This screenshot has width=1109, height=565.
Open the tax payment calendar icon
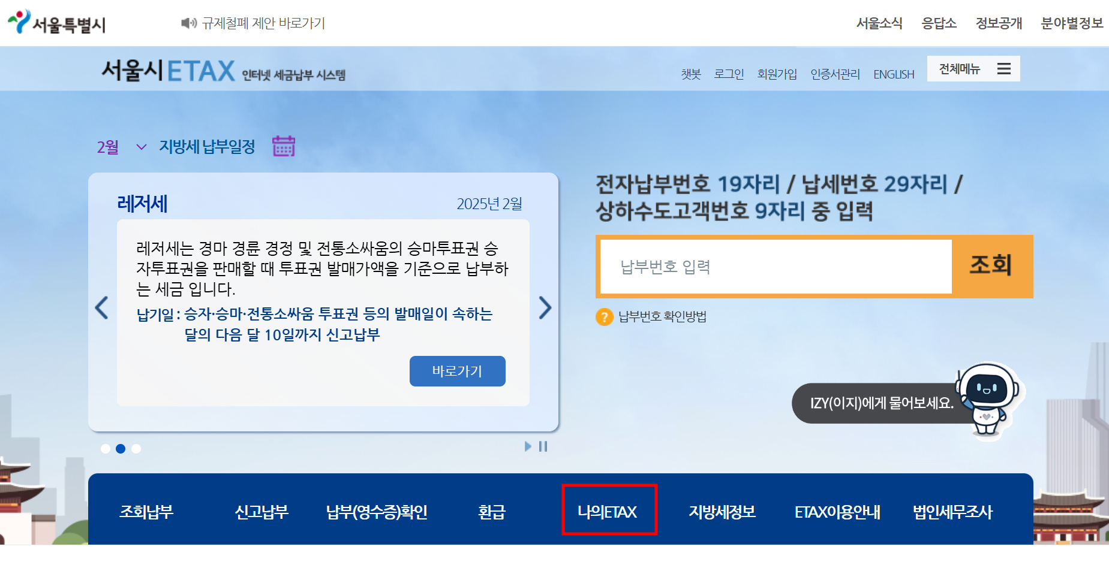284,146
